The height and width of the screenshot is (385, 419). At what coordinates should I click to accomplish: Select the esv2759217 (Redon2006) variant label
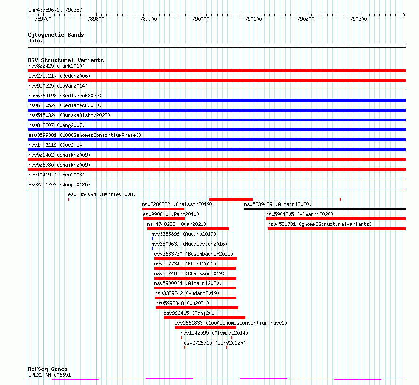(59, 76)
